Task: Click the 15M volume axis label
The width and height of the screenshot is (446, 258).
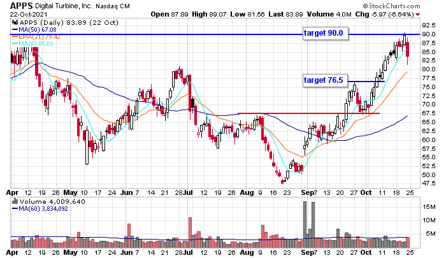Action: [429, 207]
